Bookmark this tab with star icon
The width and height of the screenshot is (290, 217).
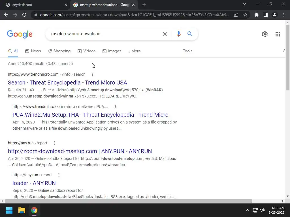tap(245, 15)
